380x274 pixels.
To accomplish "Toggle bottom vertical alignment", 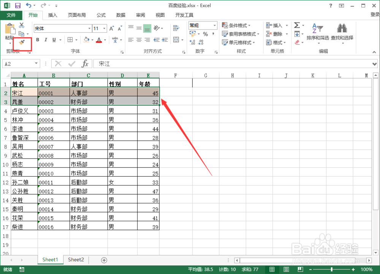I will coord(147,29).
